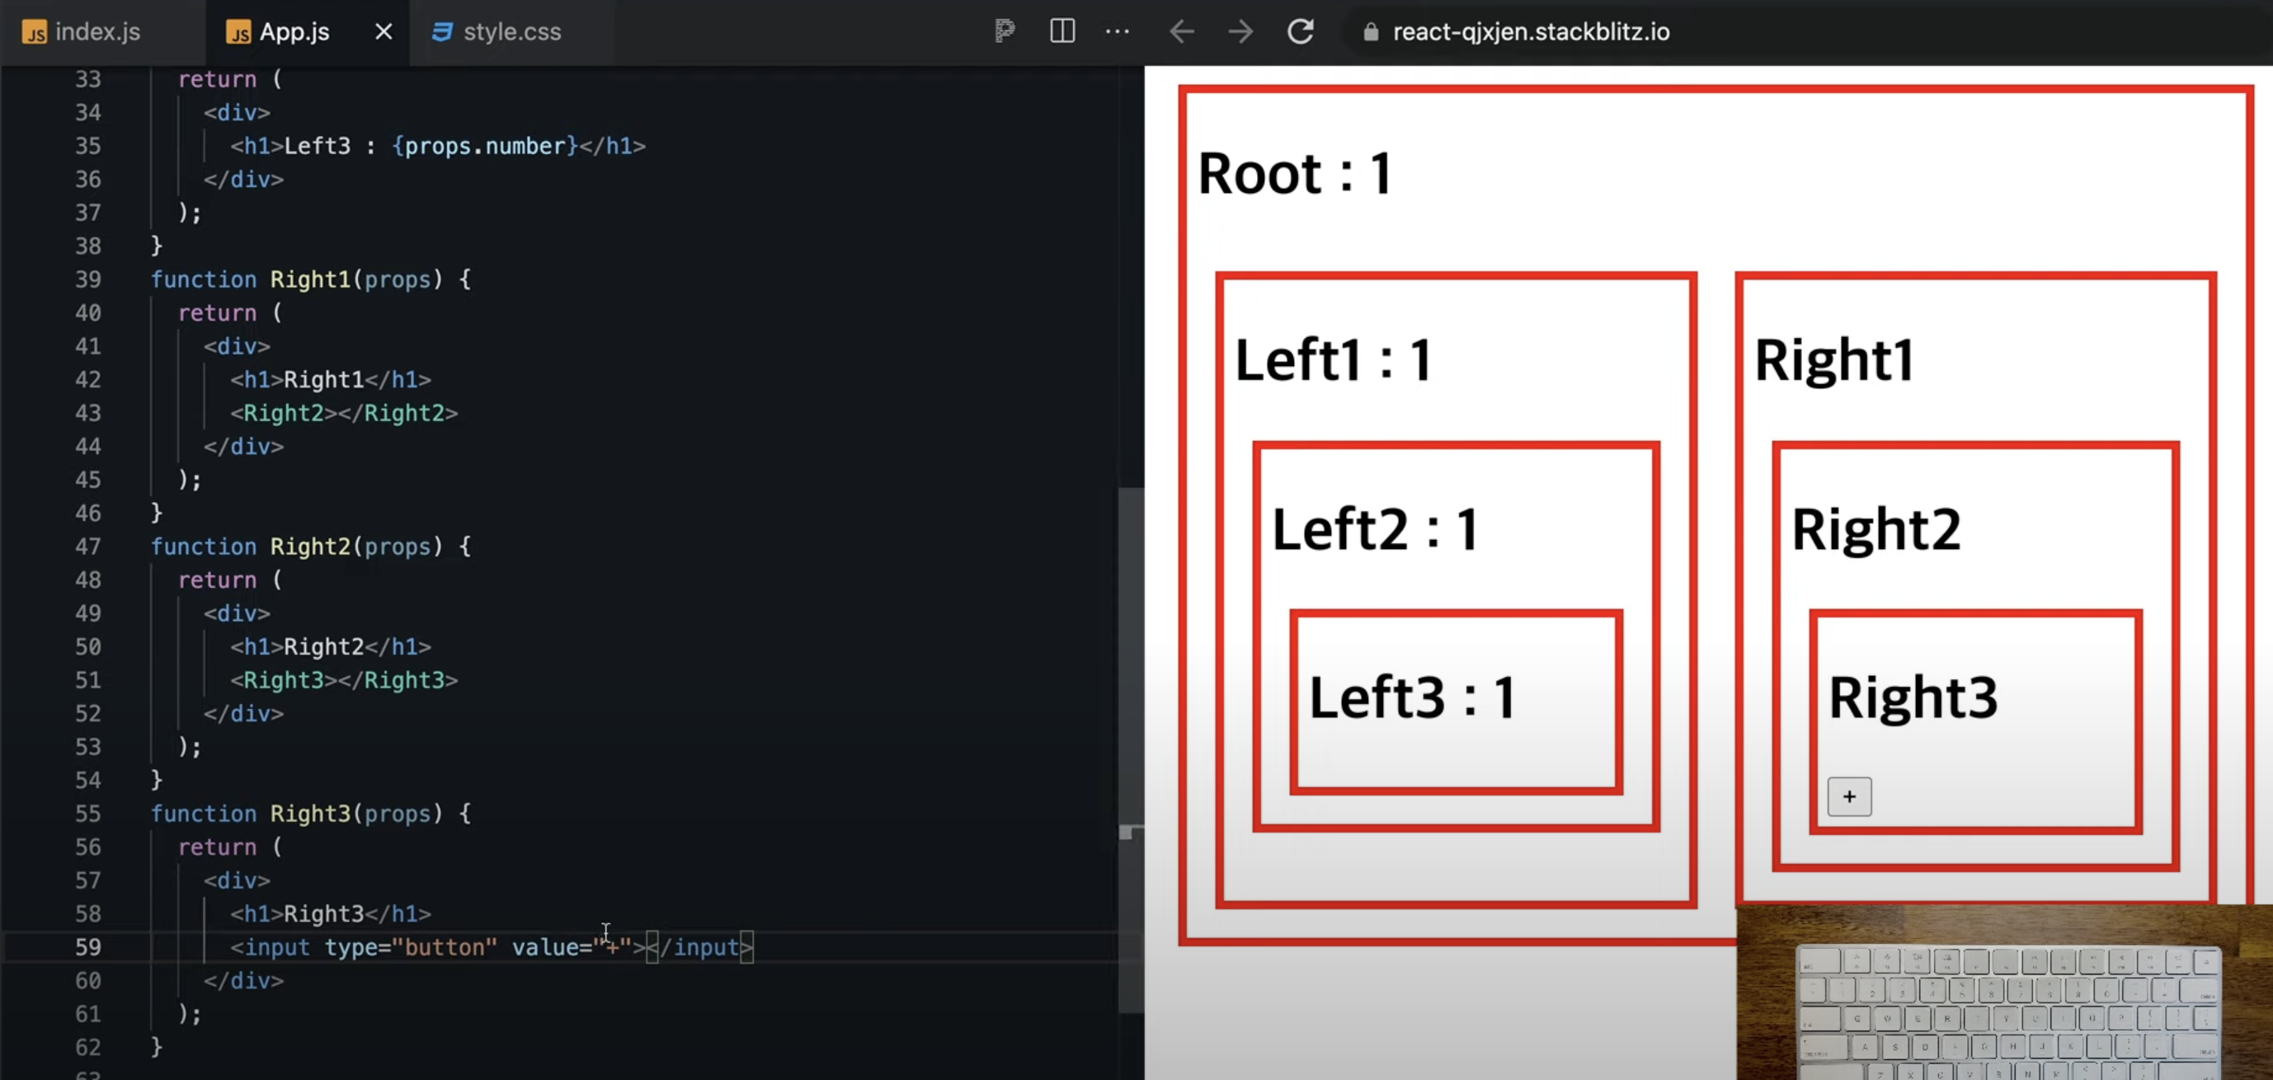2273x1080 pixels.
Task: Reload the preview page
Action: tap(1300, 32)
